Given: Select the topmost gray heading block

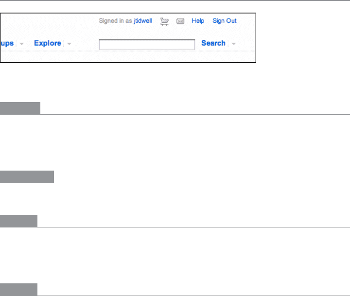Looking at the screenshot, I should click(20, 108).
